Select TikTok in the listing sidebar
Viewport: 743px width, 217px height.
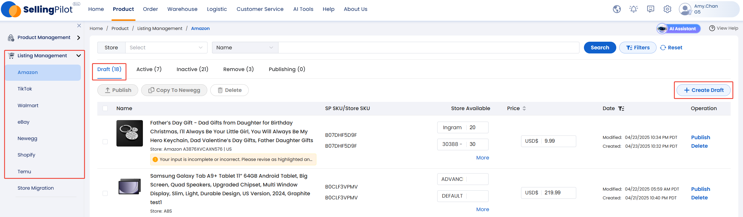click(25, 89)
